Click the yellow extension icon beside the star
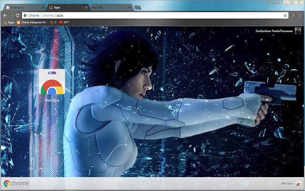305x191 pixels. [293, 15]
